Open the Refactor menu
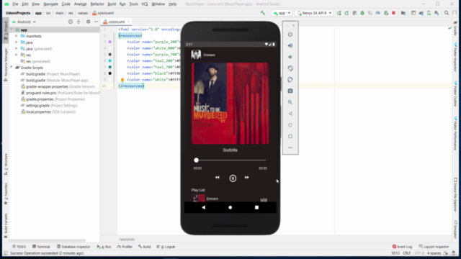Viewport: 461px width, 259px height. click(x=97, y=4)
